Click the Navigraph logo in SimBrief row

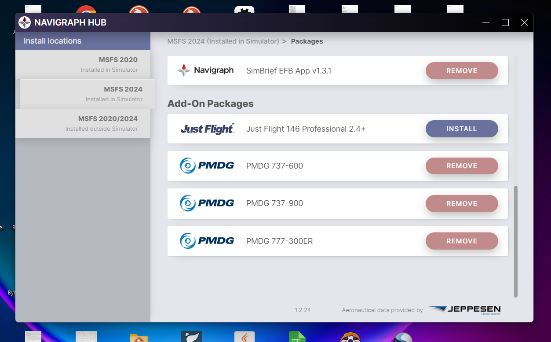click(205, 70)
